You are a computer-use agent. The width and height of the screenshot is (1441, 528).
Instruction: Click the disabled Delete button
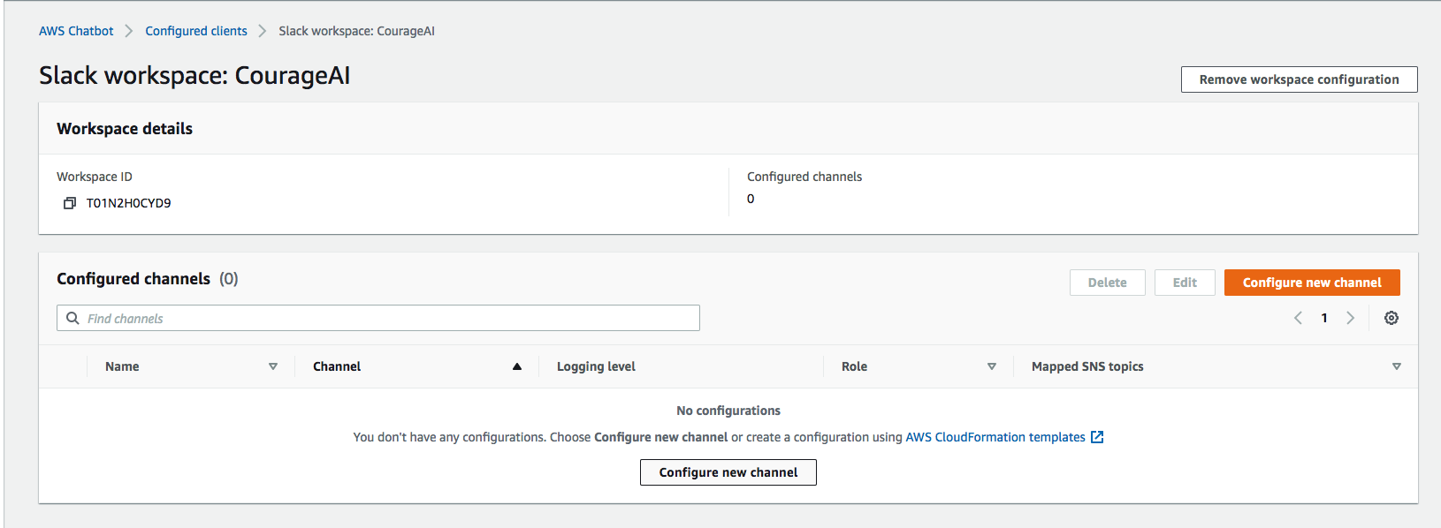(x=1108, y=283)
